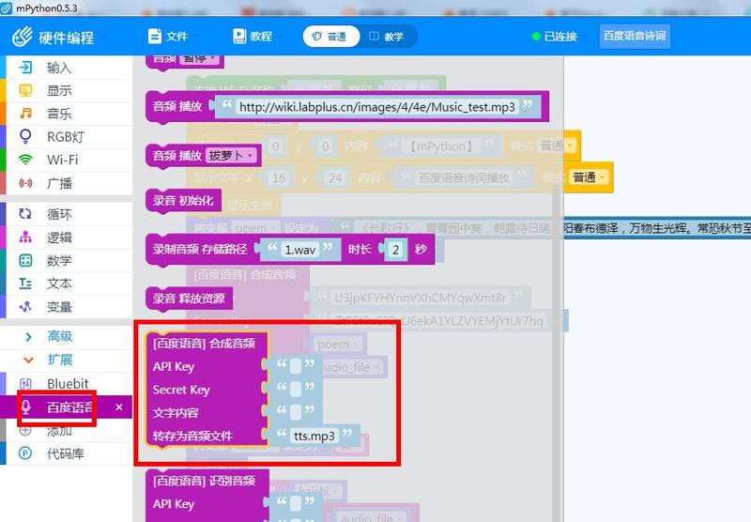Open the Wi-Fi blocks category
This screenshot has width=751, height=522.
(26, 160)
